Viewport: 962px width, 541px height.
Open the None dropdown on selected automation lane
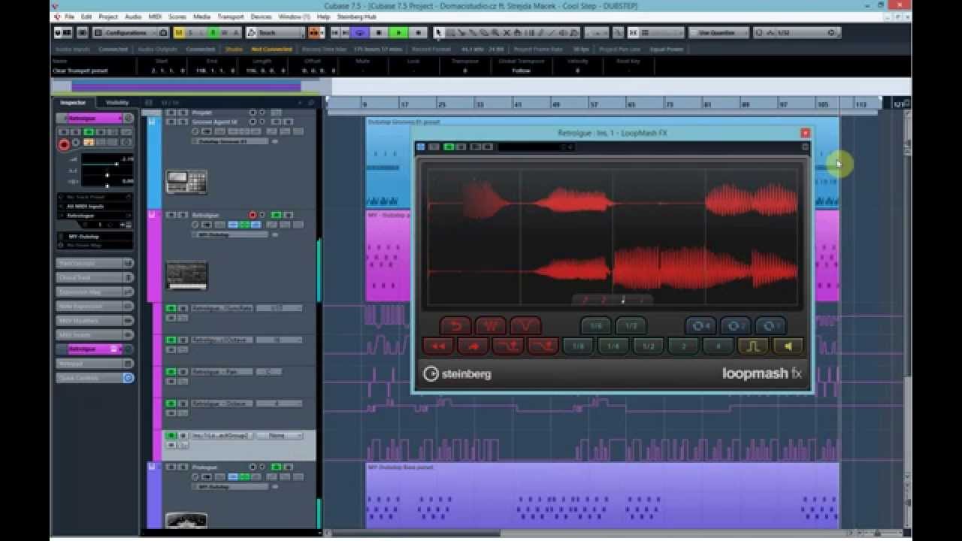pyautogui.click(x=280, y=436)
